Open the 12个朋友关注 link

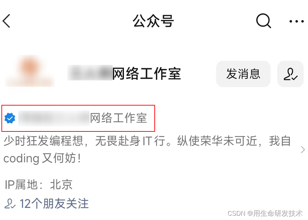tap(46, 203)
